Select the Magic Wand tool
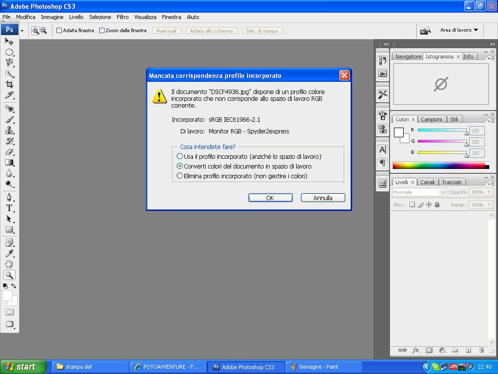This screenshot has height=374, width=498. coord(9,74)
